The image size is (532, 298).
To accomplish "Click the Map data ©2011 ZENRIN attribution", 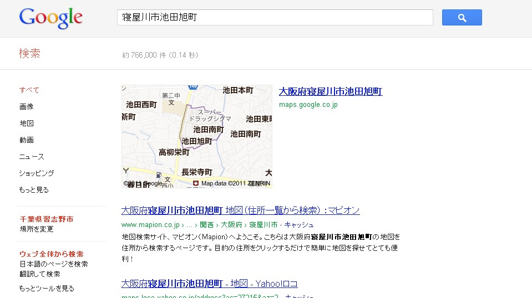I will [235, 183].
